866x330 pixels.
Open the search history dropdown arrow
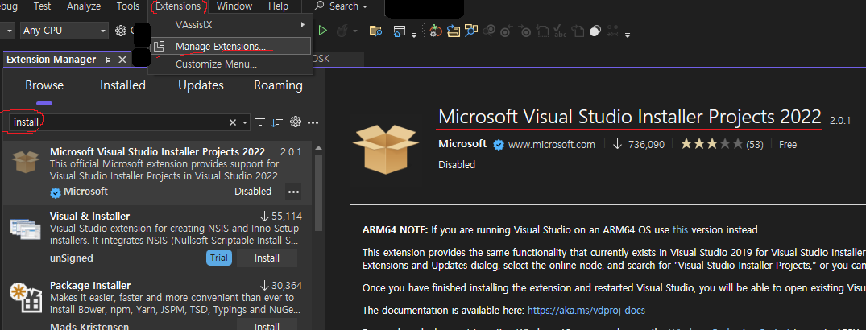point(245,122)
